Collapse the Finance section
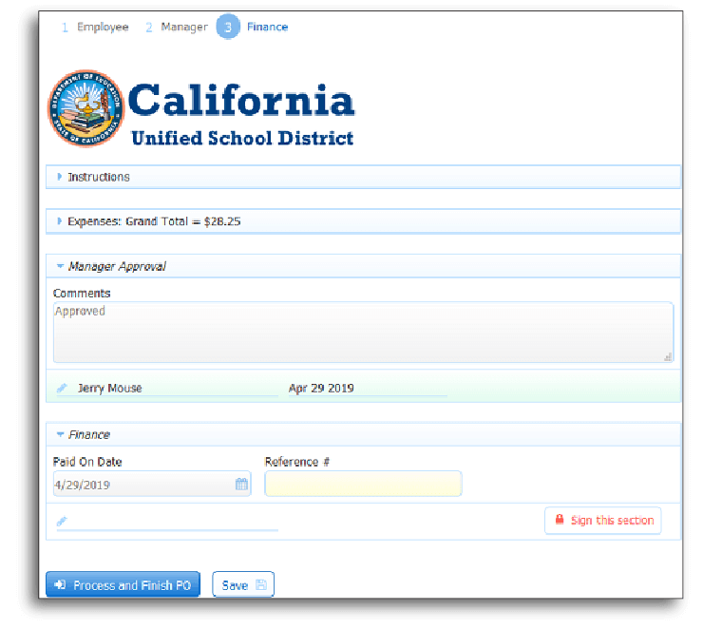The height and width of the screenshot is (629, 703). point(363,434)
